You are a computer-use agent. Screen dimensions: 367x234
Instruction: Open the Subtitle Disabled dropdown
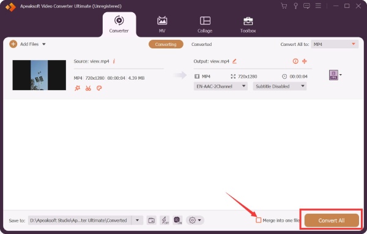pyautogui.click(x=280, y=86)
